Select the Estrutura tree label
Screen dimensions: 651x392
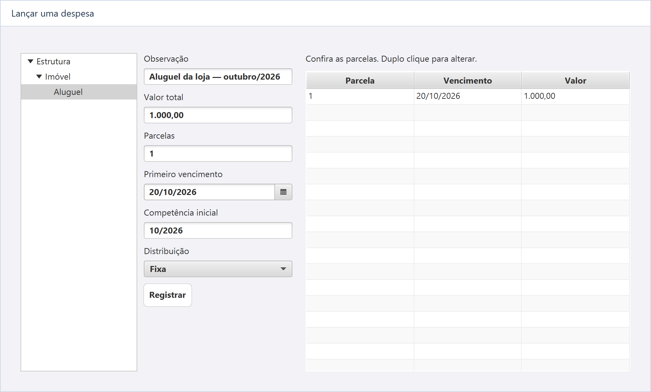[53, 61]
